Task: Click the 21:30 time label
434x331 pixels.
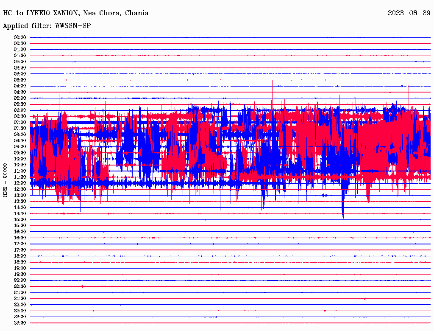Action: point(20,299)
